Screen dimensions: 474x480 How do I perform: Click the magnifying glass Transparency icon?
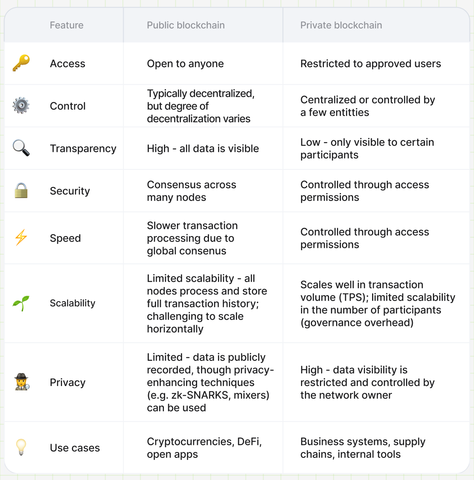click(21, 148)
